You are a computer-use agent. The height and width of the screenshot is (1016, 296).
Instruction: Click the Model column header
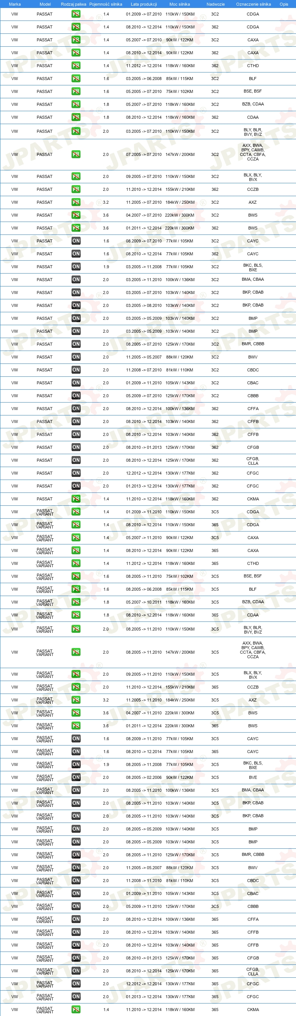[45, 4]
